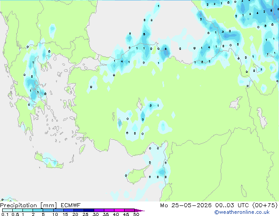The height and width of the screenshot is (216, 279).
Task: Click the 'UTC' label
Action: [x=243, y=205]
